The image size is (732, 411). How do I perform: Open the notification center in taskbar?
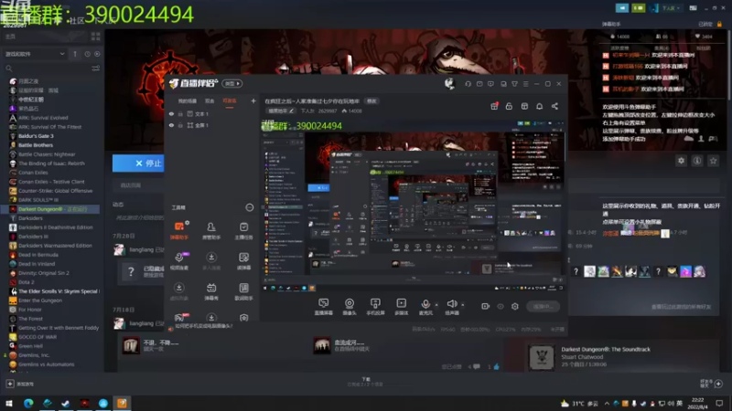click(719, 403)
